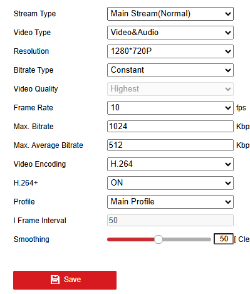Viewport: 250px width, 294px height.
Task: Open the H.264+ ON dropdown
Action: [x=170, y=183]
